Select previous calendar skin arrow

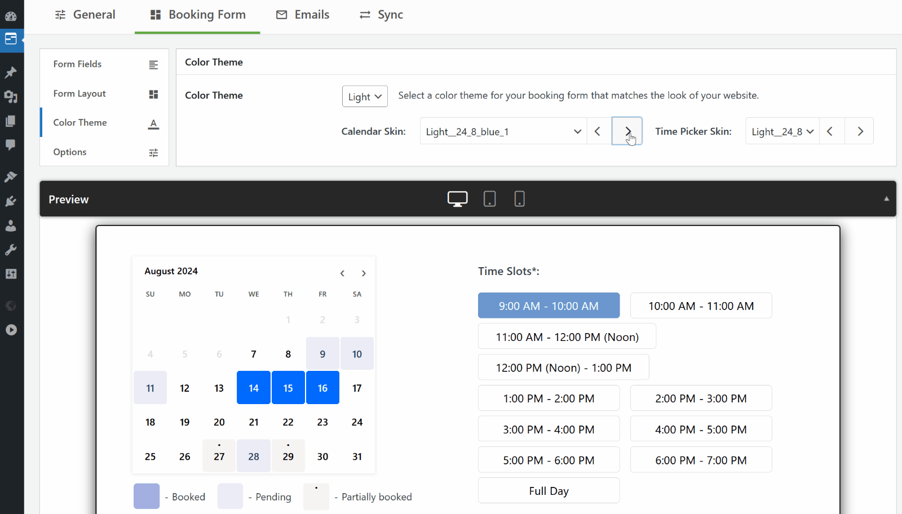(598, 131)
